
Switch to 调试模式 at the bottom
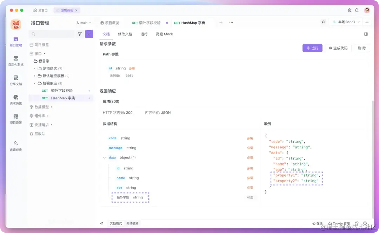[x=132, y=223]
